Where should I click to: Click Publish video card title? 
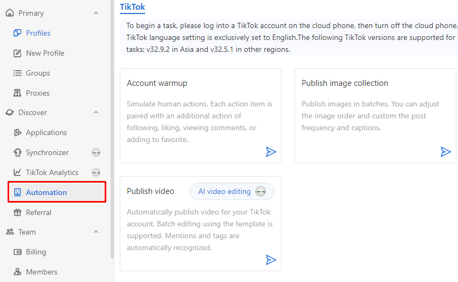[151, 191]
